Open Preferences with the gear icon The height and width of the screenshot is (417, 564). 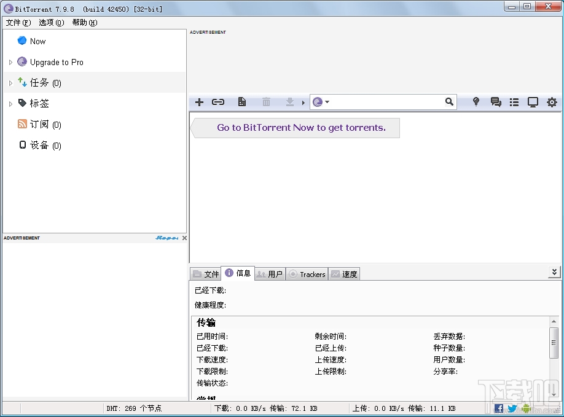point(552,103)
